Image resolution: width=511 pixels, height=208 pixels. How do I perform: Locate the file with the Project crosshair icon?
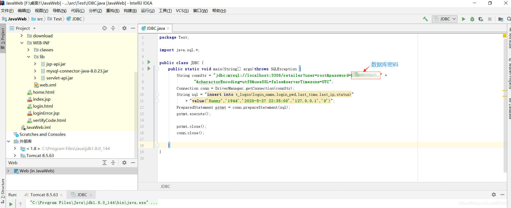pyautogui.click(x=105, y=28)
